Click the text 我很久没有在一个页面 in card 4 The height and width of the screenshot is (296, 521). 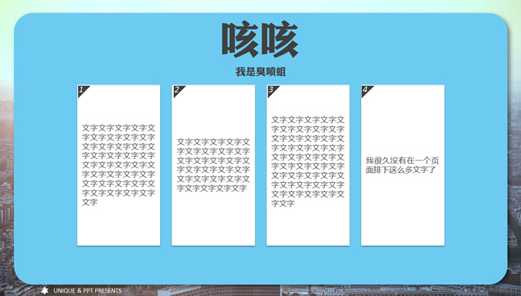[x=402, y=165]
